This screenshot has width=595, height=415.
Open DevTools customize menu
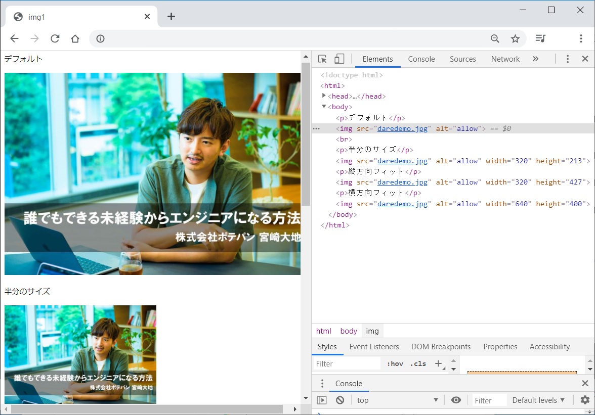(x=568, y=59)
